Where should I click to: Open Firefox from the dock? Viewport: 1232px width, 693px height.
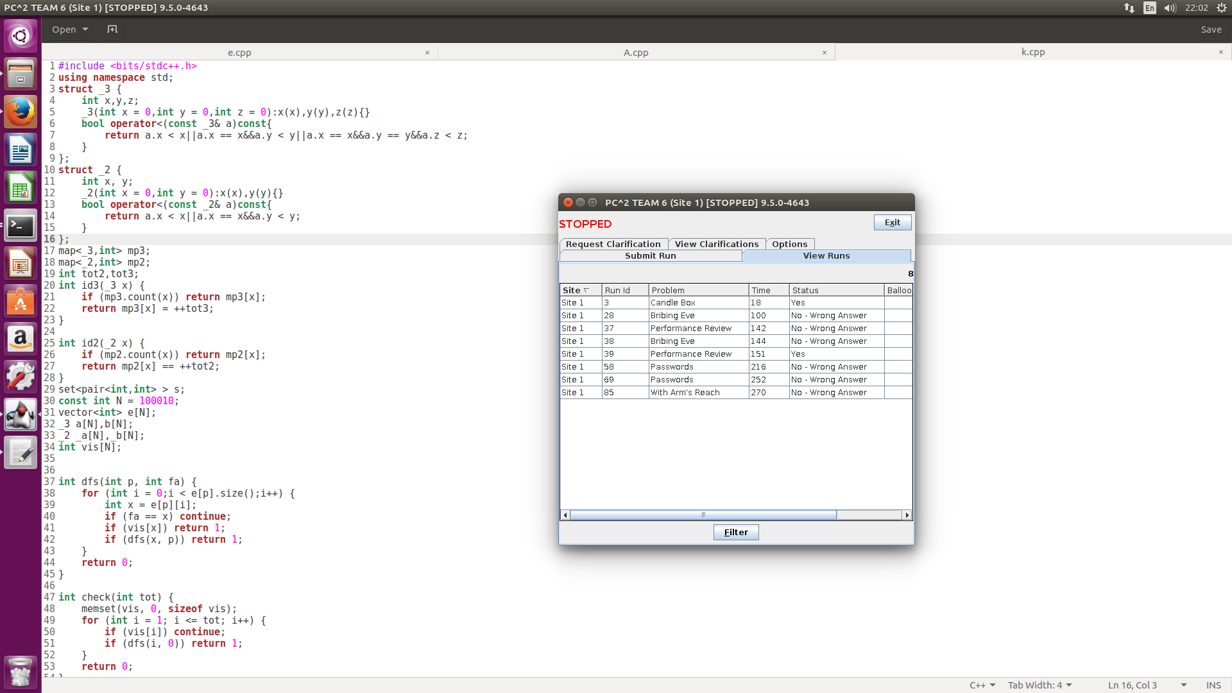coord(21,112)
